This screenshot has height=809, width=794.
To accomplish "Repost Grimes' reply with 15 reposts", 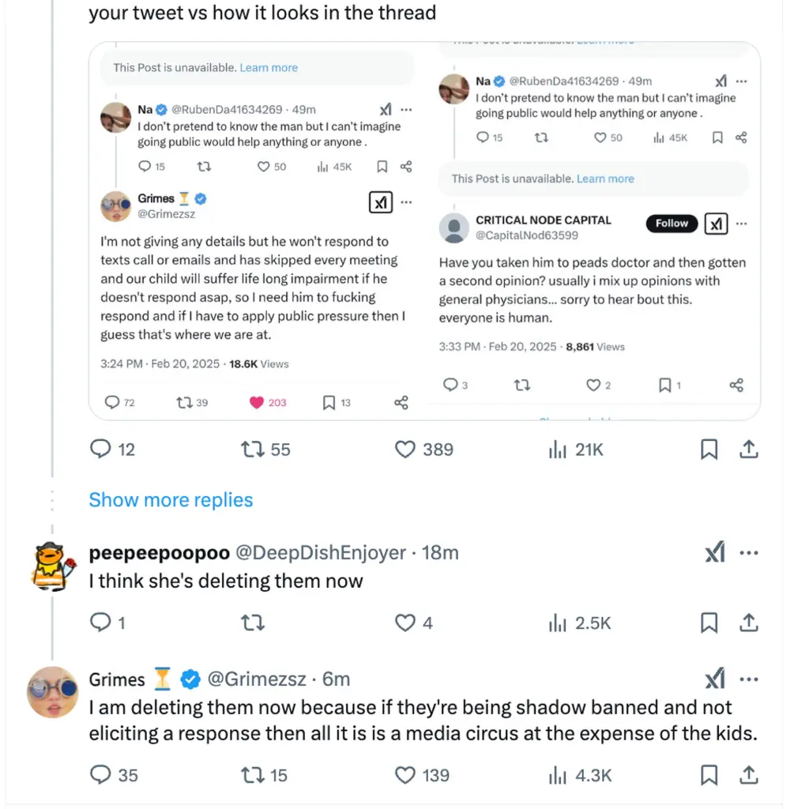I will point(252,775).
